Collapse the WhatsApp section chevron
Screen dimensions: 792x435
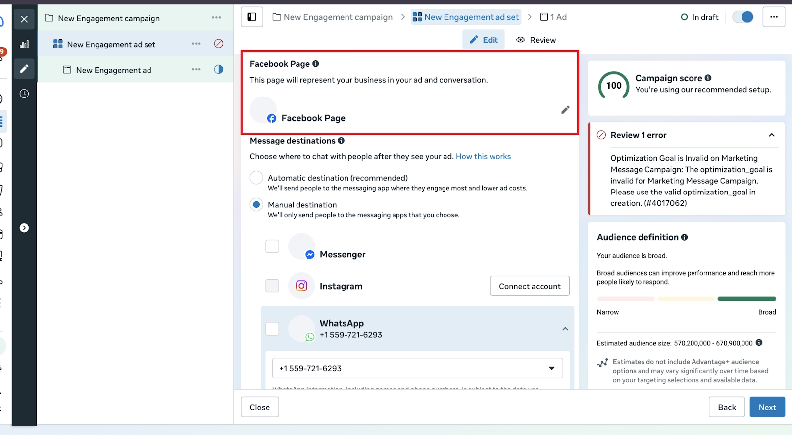coord(565,329)
